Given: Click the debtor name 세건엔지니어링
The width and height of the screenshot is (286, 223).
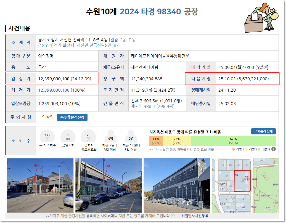Looking at the screenshot, I should [144, 67].
